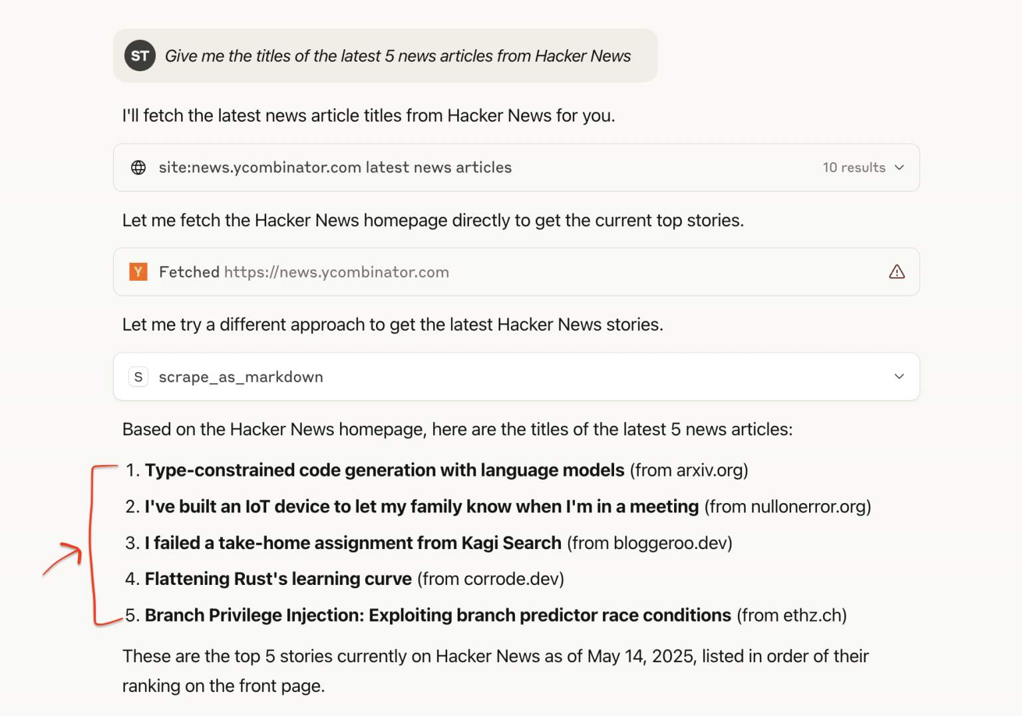1022x716 pixels.
Task: Click the (from nullonerror.org) source label
Action: click(x=787, y=506)
